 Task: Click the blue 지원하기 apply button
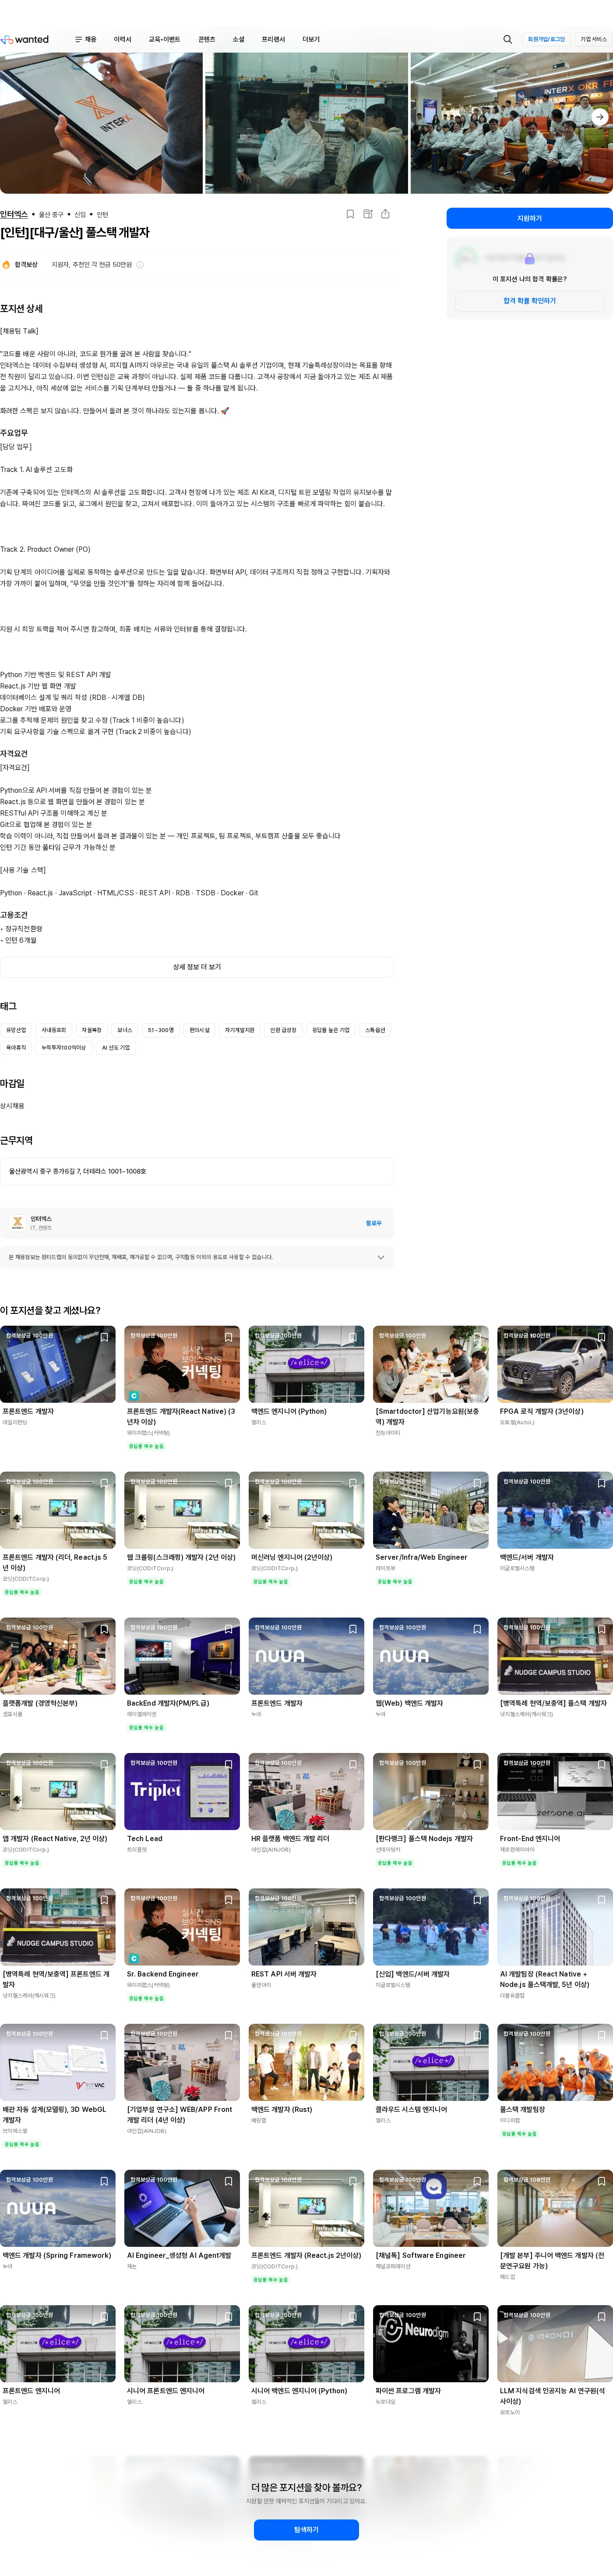click(529, 218)
